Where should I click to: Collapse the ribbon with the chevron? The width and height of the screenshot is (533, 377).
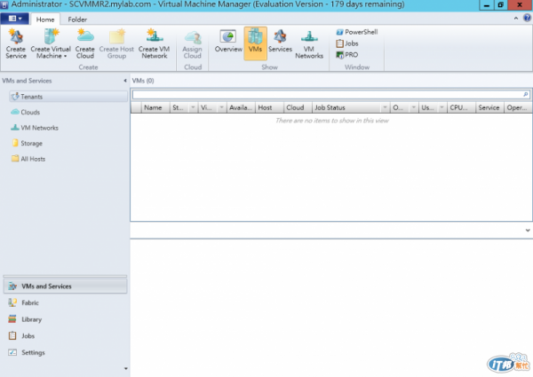(x=516, y=19)
